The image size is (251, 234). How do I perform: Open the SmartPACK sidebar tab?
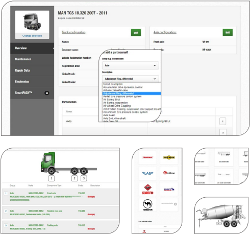tap(32, 93)
